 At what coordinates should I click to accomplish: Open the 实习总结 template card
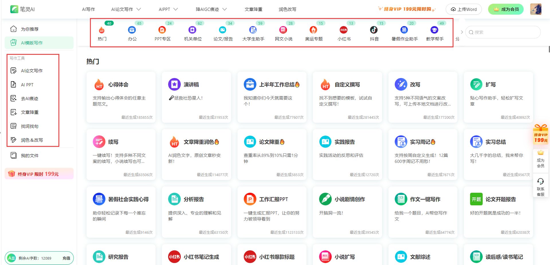(498, 155)
